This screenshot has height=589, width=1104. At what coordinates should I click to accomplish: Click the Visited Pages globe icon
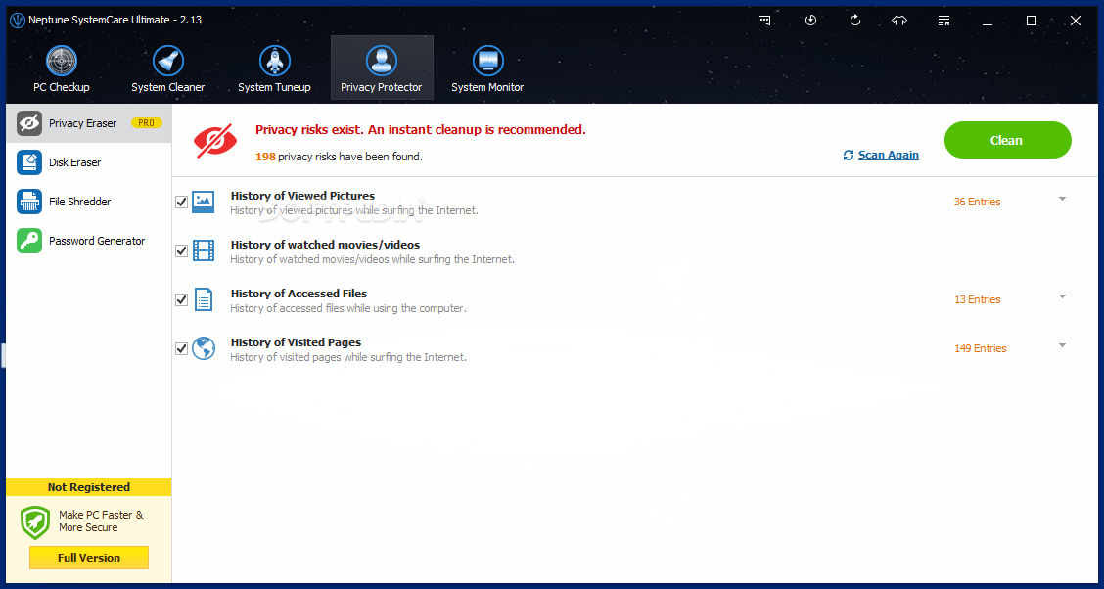coord(203,348)
